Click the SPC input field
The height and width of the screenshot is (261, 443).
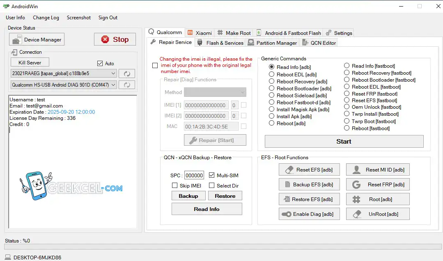coord(194,175)
